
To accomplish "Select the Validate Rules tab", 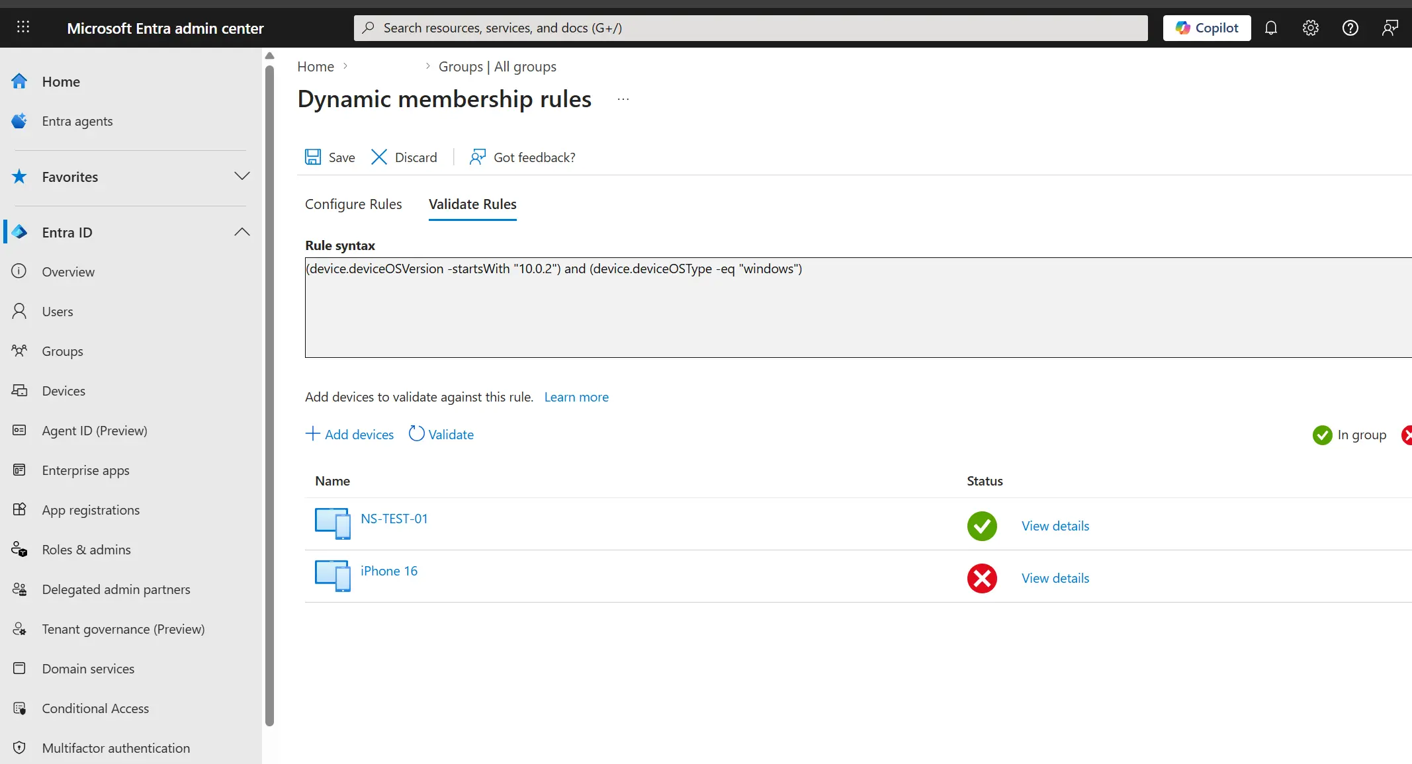I will pos(472,204).
